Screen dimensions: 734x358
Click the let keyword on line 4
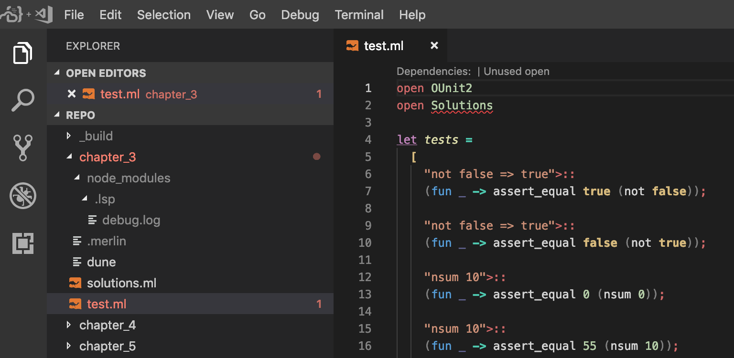pyautogui.click(x=407, y=140)
